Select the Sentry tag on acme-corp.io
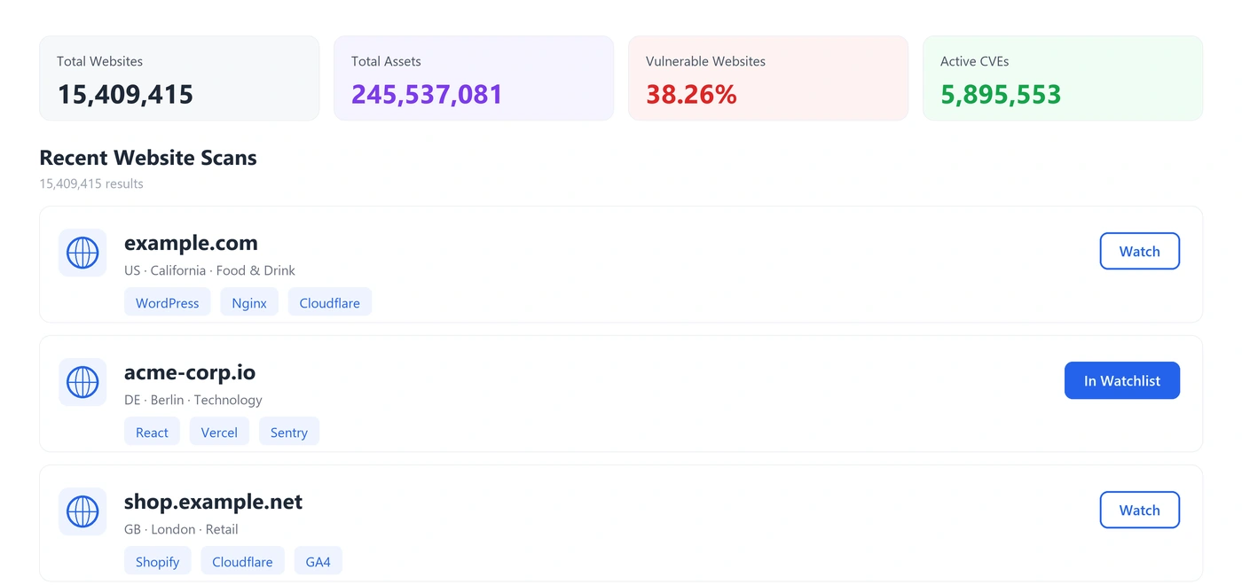The image size is (1242, 585). click(288, 432)
